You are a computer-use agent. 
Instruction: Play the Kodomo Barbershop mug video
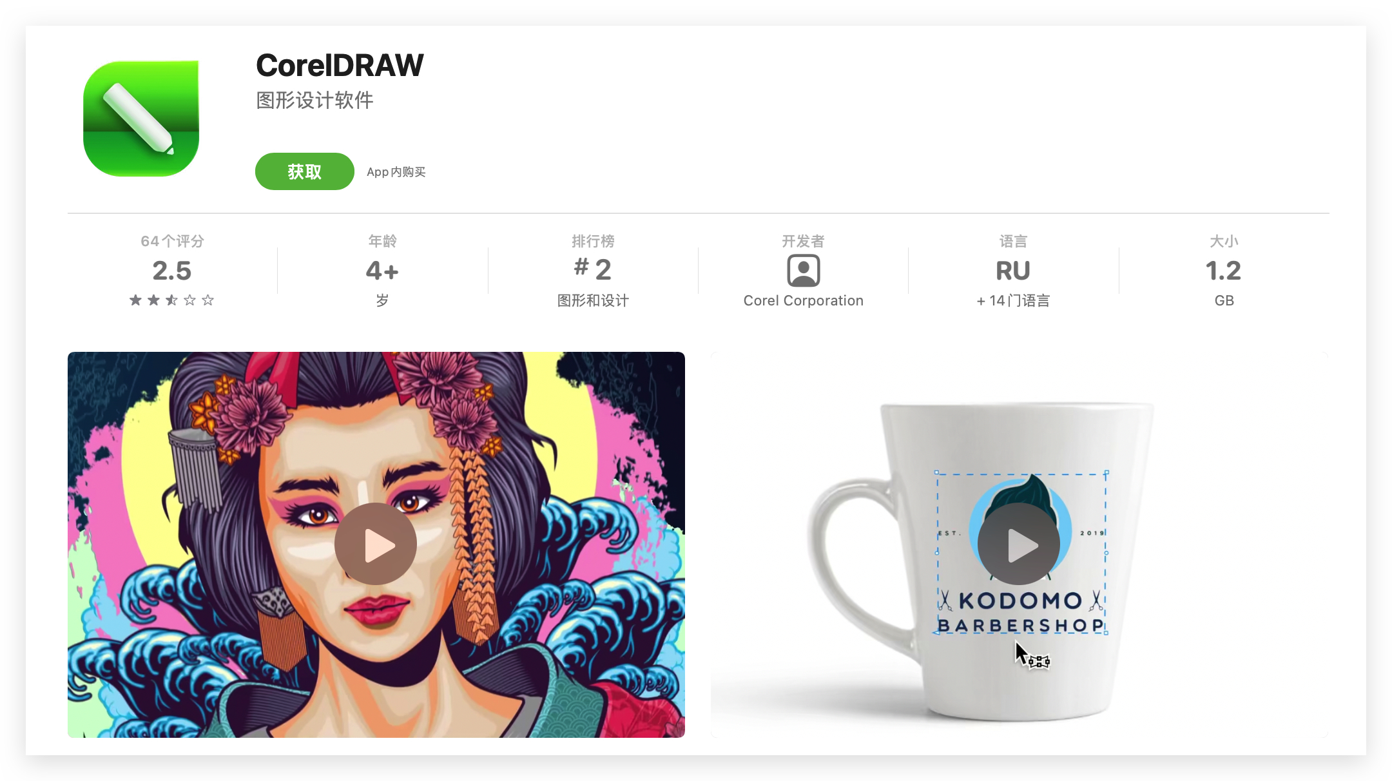tap(1019, 545)
